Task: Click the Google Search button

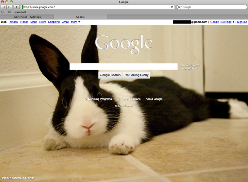Action: tap(110, 75)
